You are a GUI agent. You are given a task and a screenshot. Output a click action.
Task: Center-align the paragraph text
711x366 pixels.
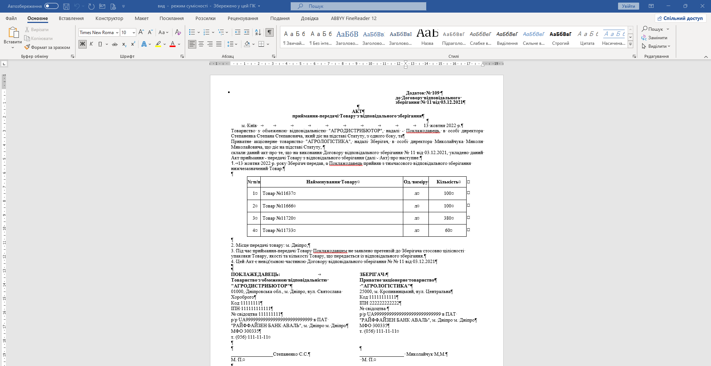pyautogui.click(x=201, y=44)
